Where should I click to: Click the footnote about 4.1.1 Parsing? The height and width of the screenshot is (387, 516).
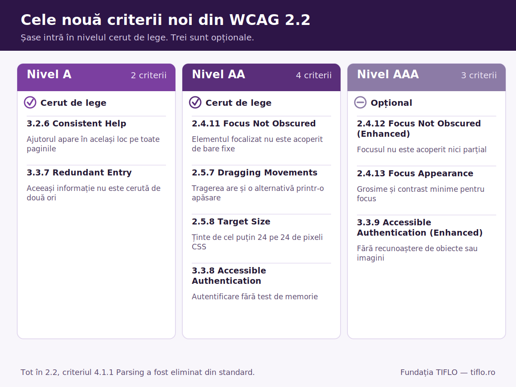click(138, 372)
